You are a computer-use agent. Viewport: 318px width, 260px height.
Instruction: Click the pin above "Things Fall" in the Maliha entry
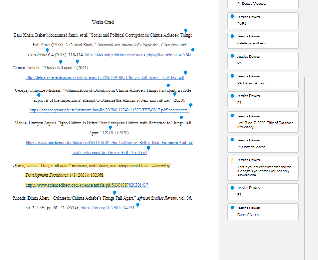[x=181, y=117]
